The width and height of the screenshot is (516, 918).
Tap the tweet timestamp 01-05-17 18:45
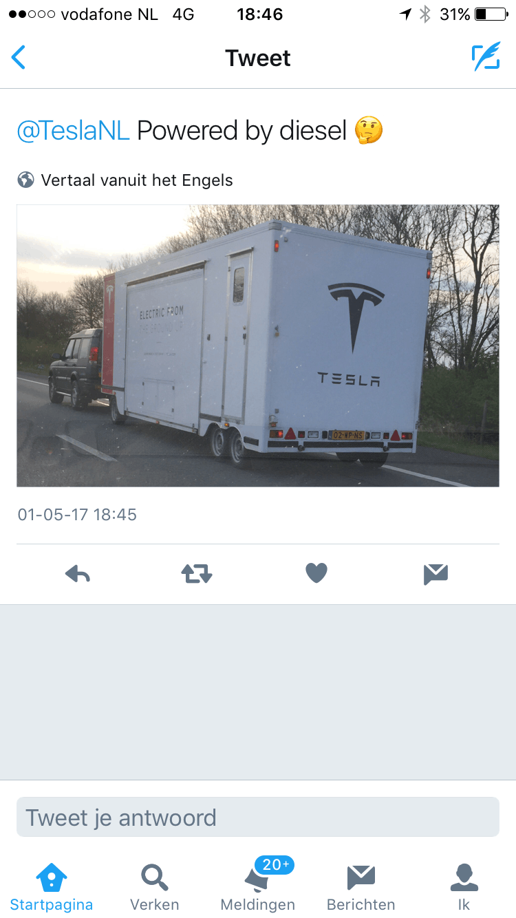[x=77, y=515]
